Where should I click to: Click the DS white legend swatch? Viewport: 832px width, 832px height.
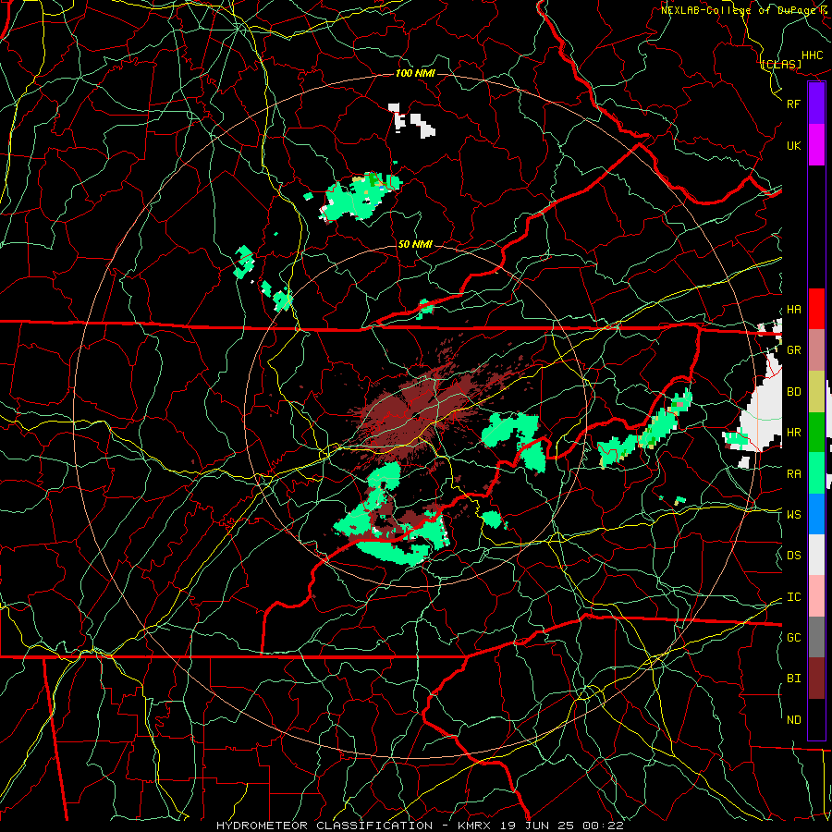coord(816,555)
